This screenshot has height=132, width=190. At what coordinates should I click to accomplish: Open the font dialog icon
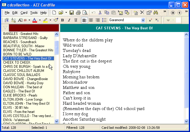click(x=13, y=20)
